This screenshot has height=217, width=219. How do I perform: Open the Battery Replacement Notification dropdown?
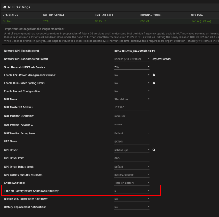[132, 207]
